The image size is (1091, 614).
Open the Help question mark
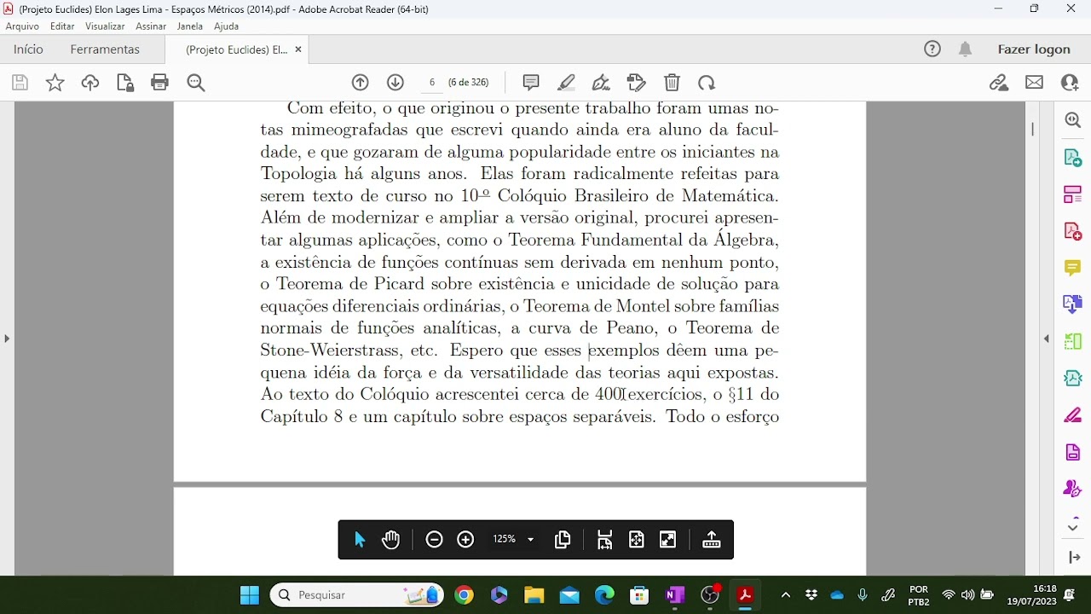click(x=932, y=49)
